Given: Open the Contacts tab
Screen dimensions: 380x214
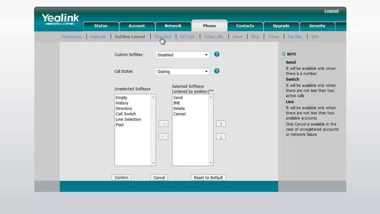Looking at the screenshot, I should point(245,26).
